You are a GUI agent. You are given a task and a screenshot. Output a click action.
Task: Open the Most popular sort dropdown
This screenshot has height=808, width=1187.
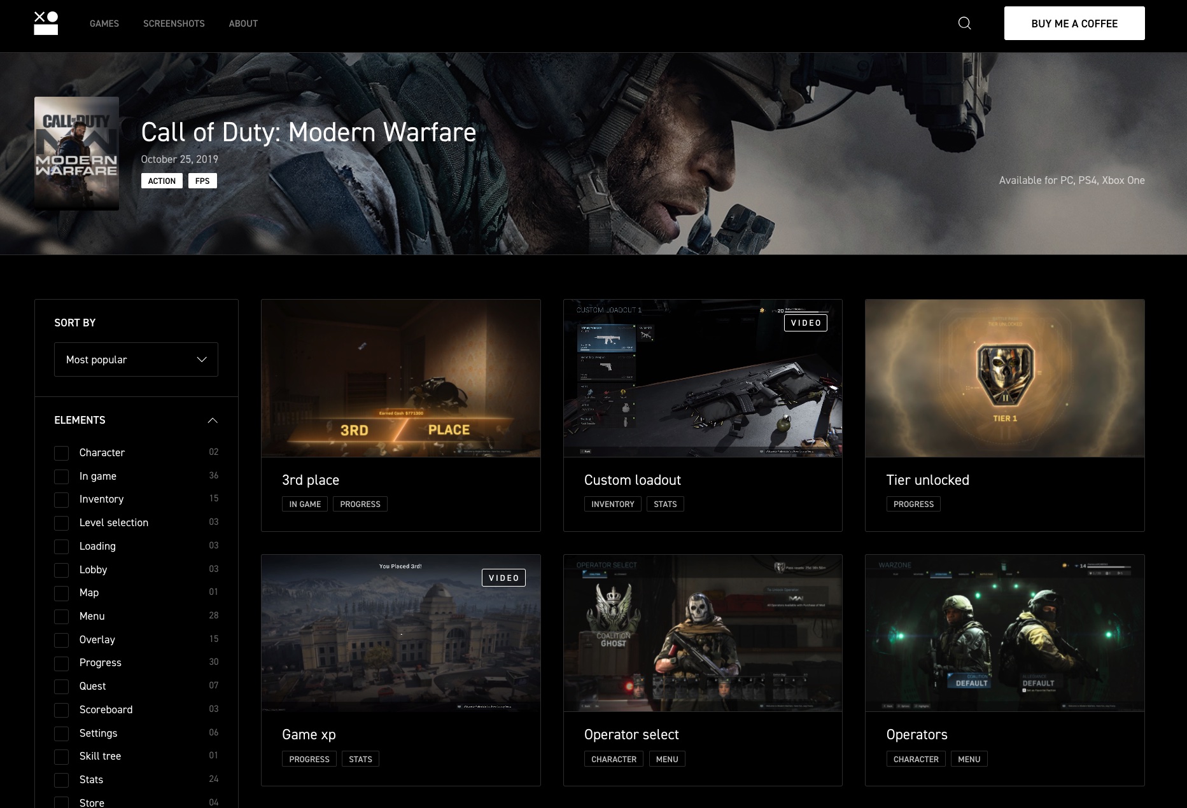136,359
